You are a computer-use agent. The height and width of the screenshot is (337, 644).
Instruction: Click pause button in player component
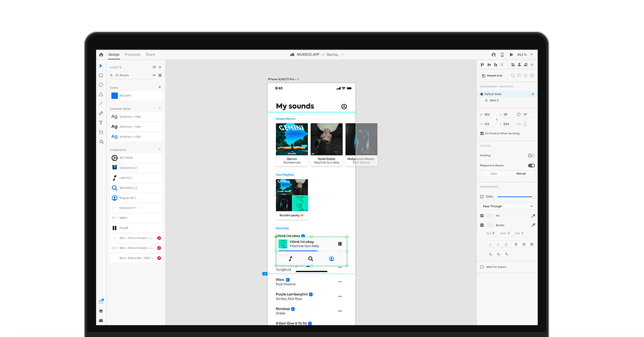tap(340, 244)
